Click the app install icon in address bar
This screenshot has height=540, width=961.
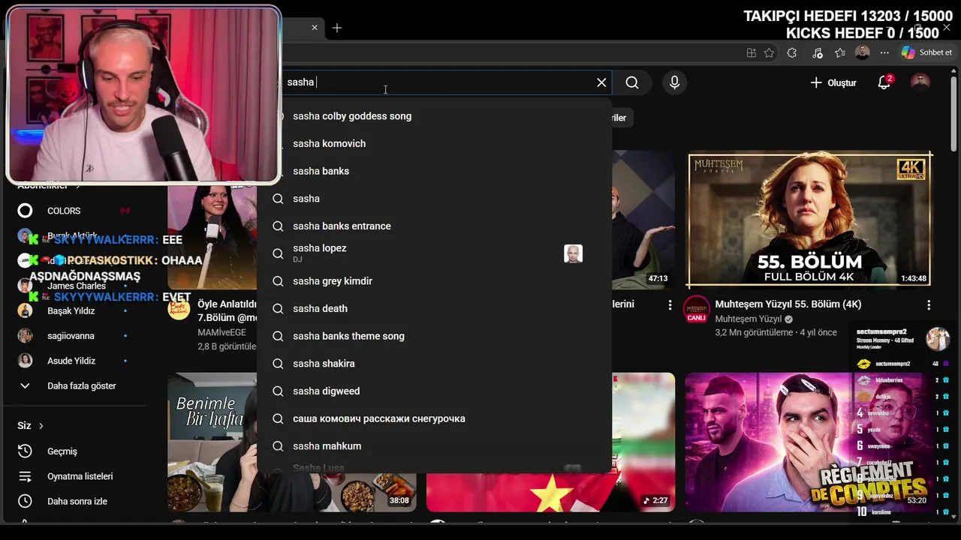(x=751, y=52)
